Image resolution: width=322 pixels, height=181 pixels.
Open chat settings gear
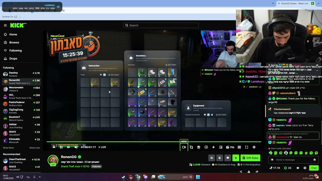[305, 168]
